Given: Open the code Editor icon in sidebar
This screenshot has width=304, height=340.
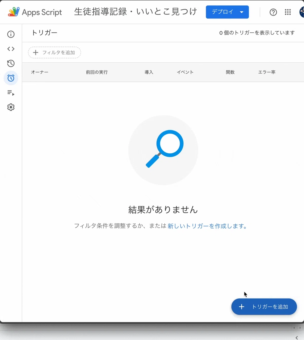Looking at the screenshot, I should [11, 49].
